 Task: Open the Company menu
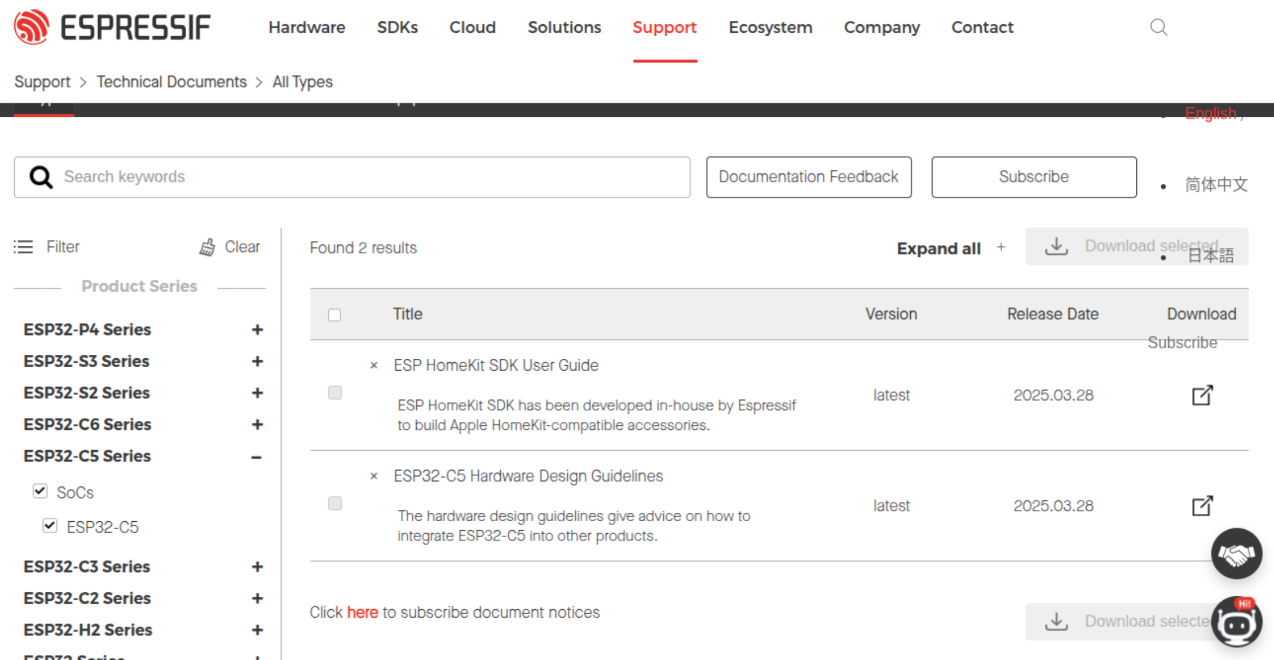(882, 27)
